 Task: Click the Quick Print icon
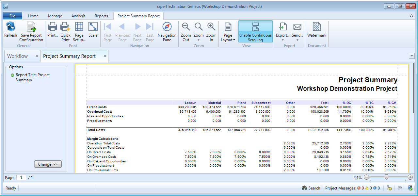tap(65, 27)
